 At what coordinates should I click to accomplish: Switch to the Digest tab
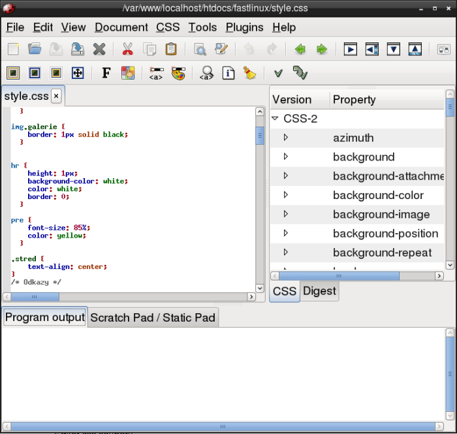tap(319, 291)
